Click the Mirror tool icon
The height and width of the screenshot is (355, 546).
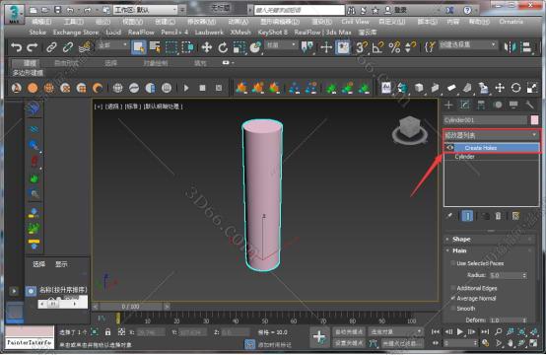coord(511,47)
